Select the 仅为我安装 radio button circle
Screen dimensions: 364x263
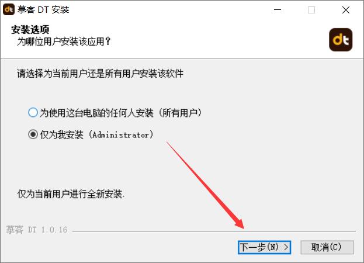(x=33, y=134)
